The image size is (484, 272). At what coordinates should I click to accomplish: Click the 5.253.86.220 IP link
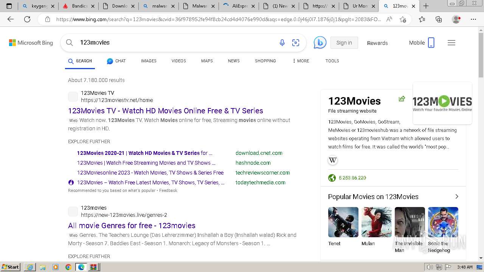click(x=352, y=178)
